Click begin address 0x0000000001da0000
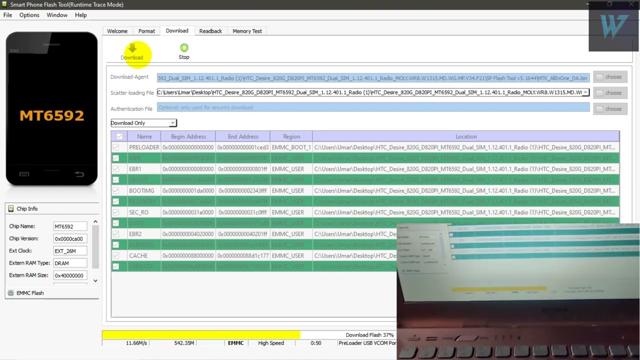The height and width of the screenshot is (360, 640). 188,190
